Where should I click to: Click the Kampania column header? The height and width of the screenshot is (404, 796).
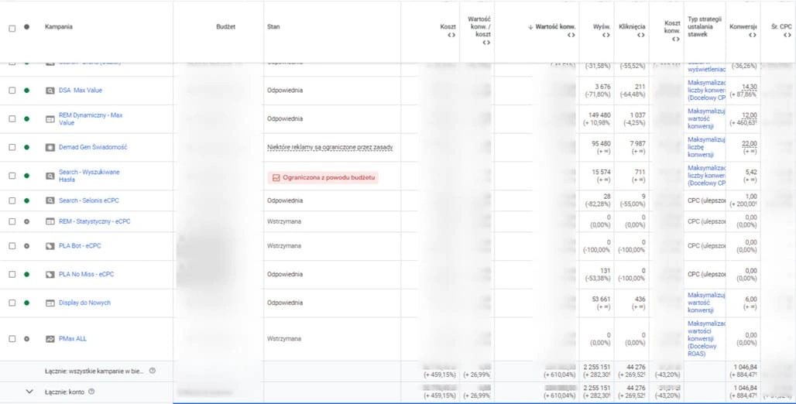(x=59, y=27)
